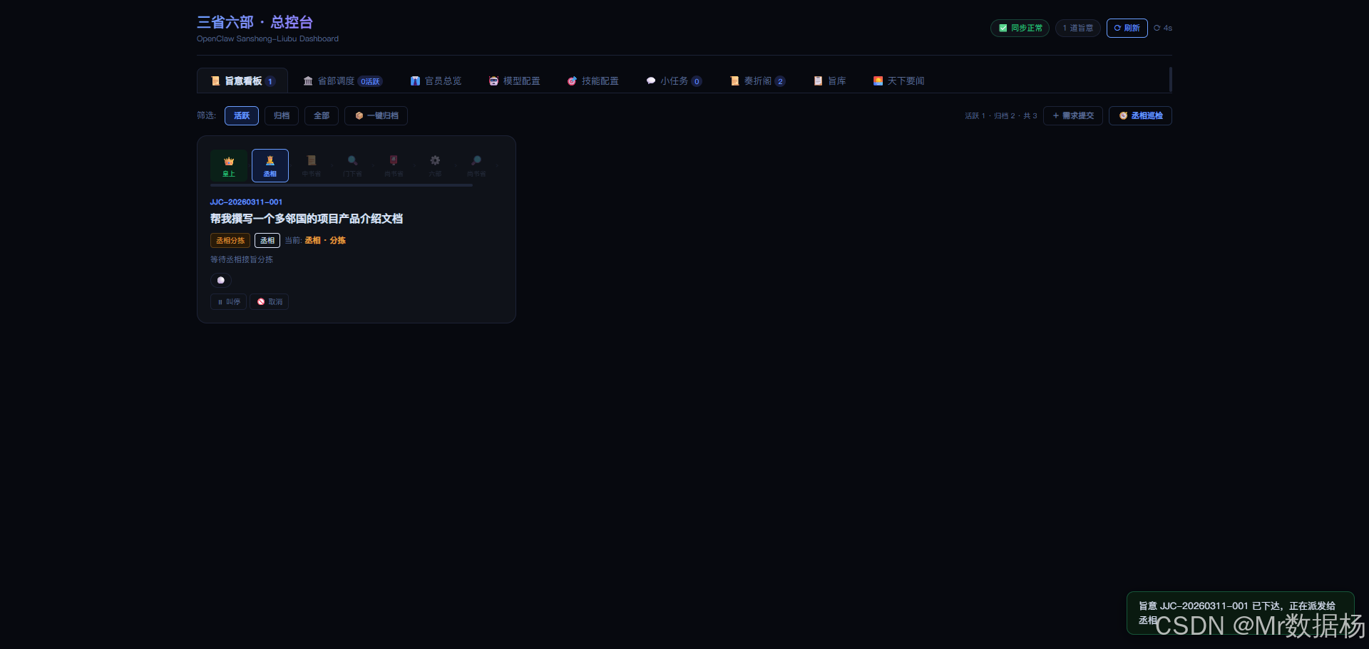The image size is (1369, 649).
Task: Click the 刷新 refresh button
Action: tap(1127, 28)
